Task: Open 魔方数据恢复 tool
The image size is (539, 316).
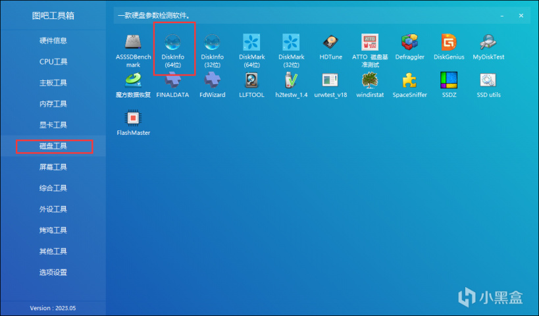Action: tap(133, 85)
